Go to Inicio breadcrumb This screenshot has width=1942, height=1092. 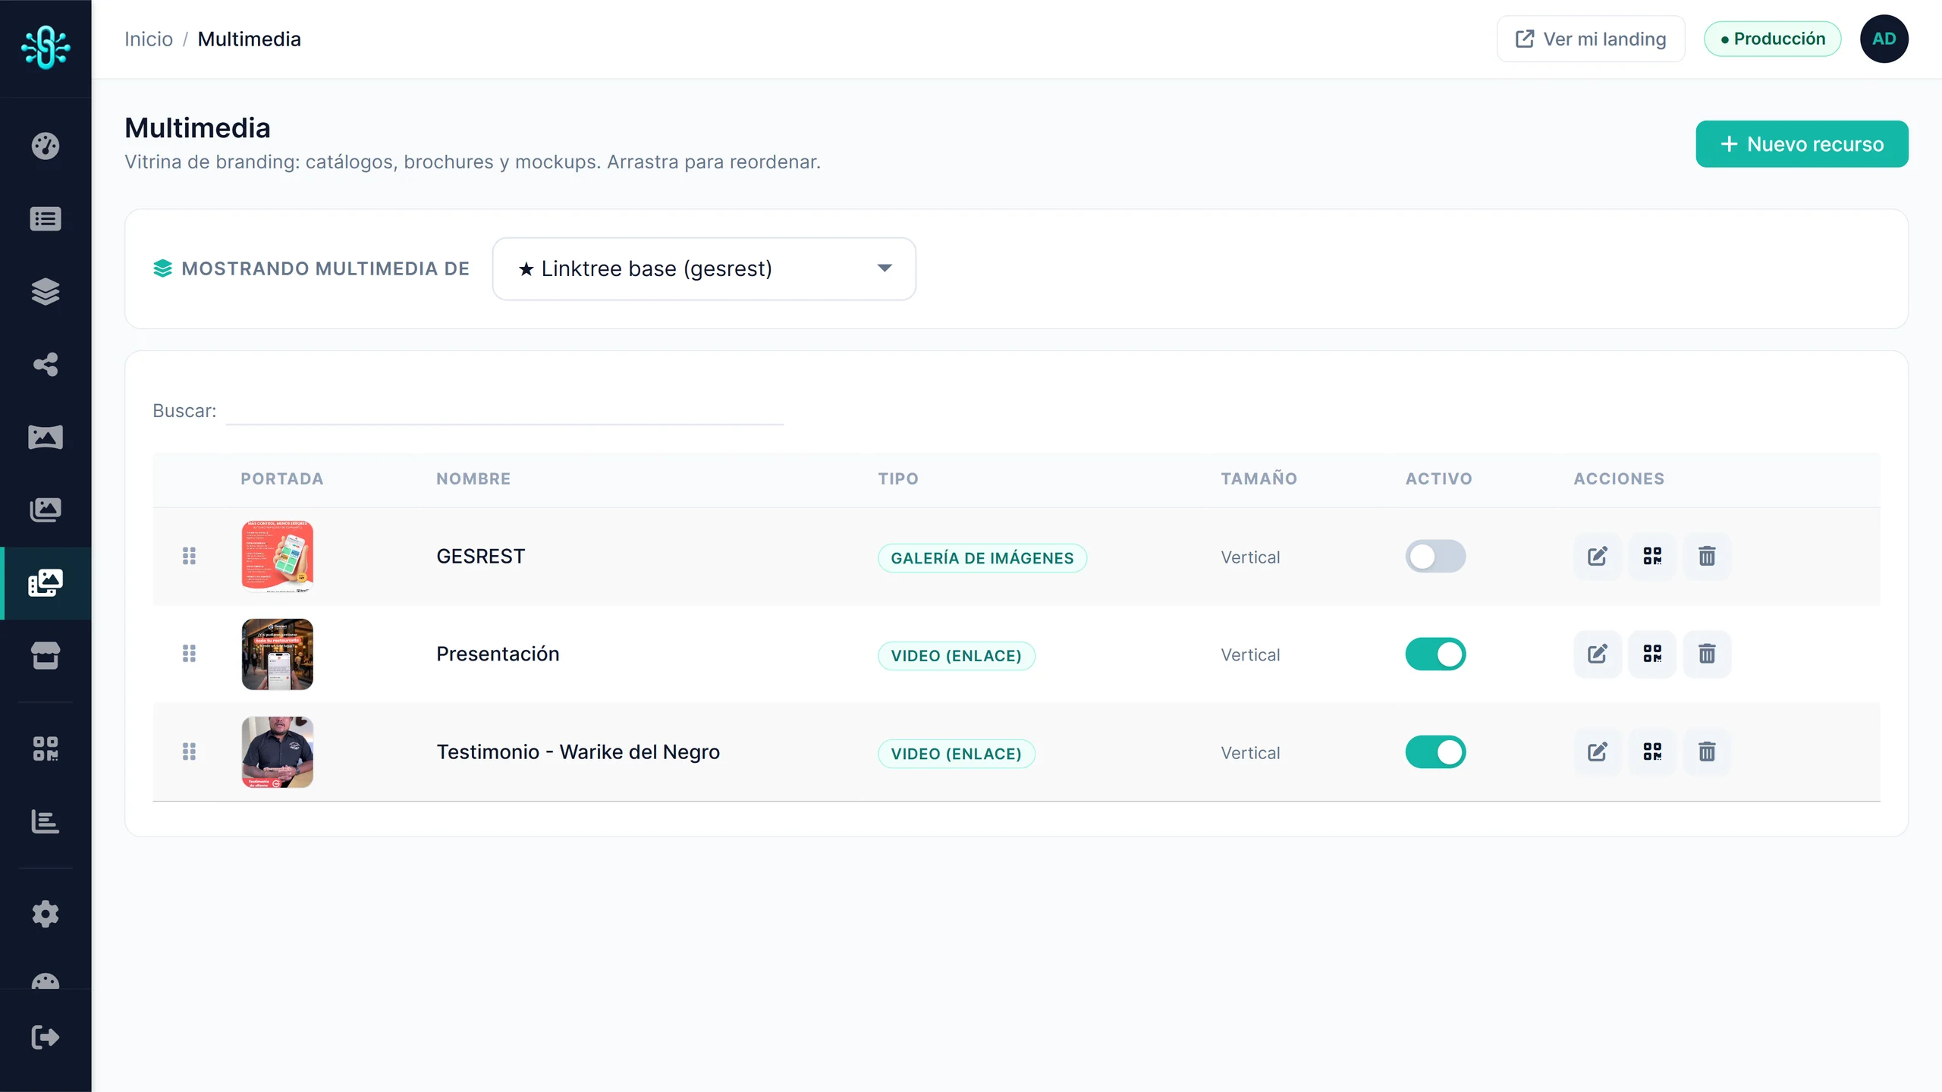(x=149, y=39)
